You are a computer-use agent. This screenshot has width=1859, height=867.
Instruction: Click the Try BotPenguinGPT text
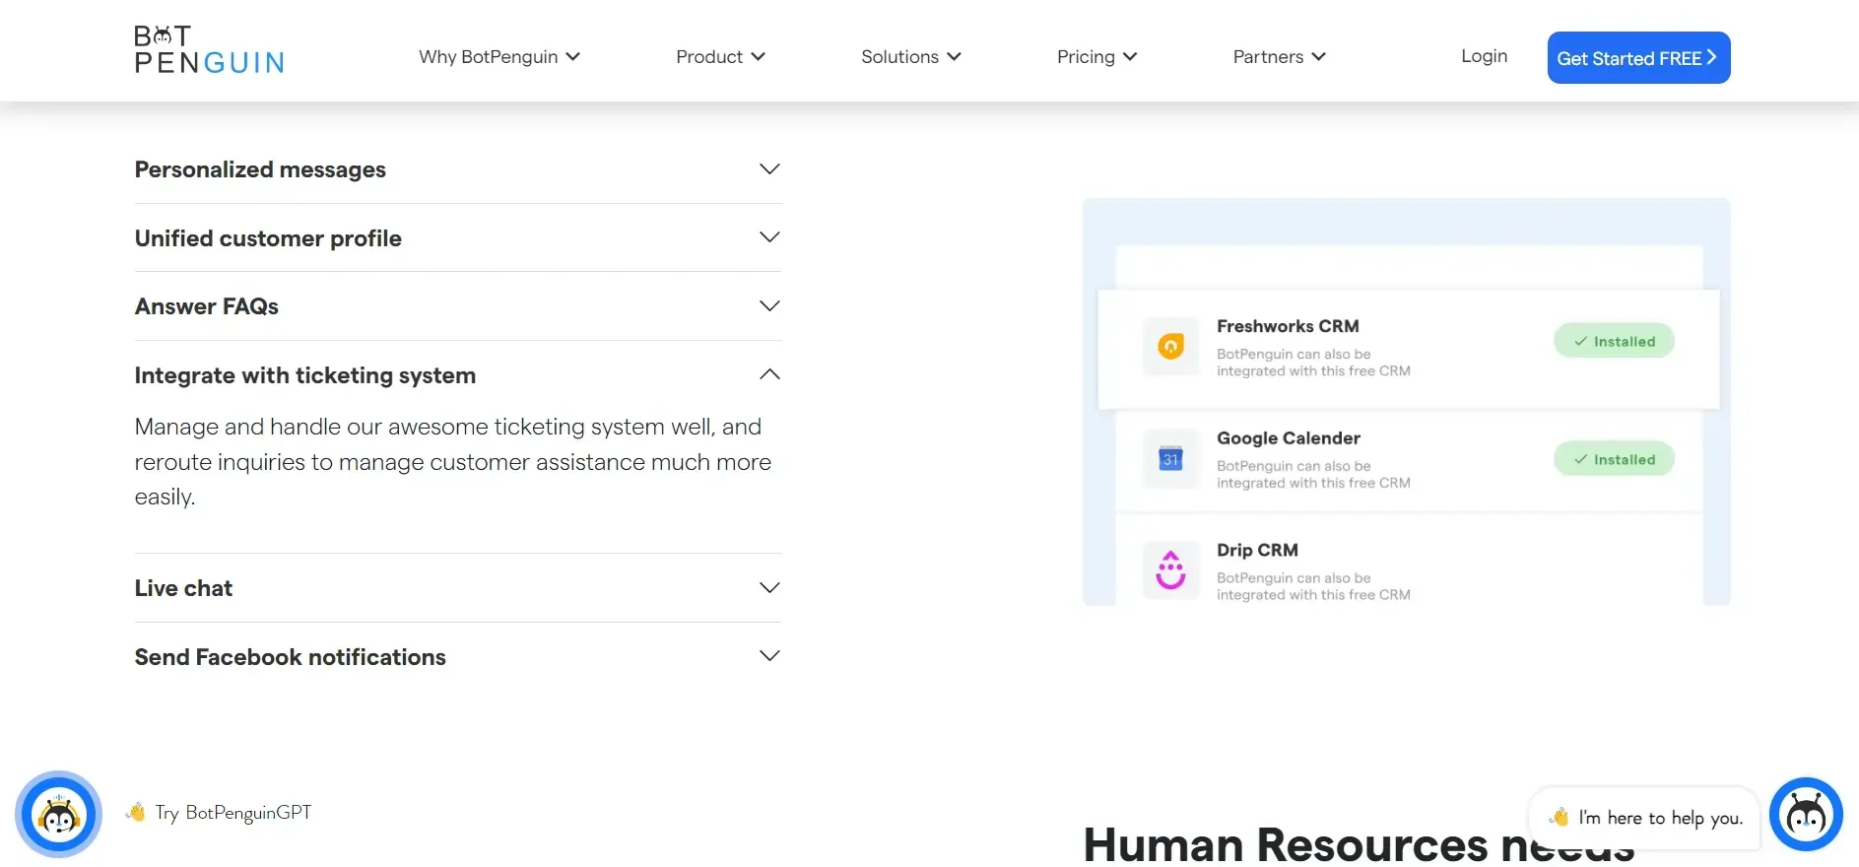(x=232, y=813)
